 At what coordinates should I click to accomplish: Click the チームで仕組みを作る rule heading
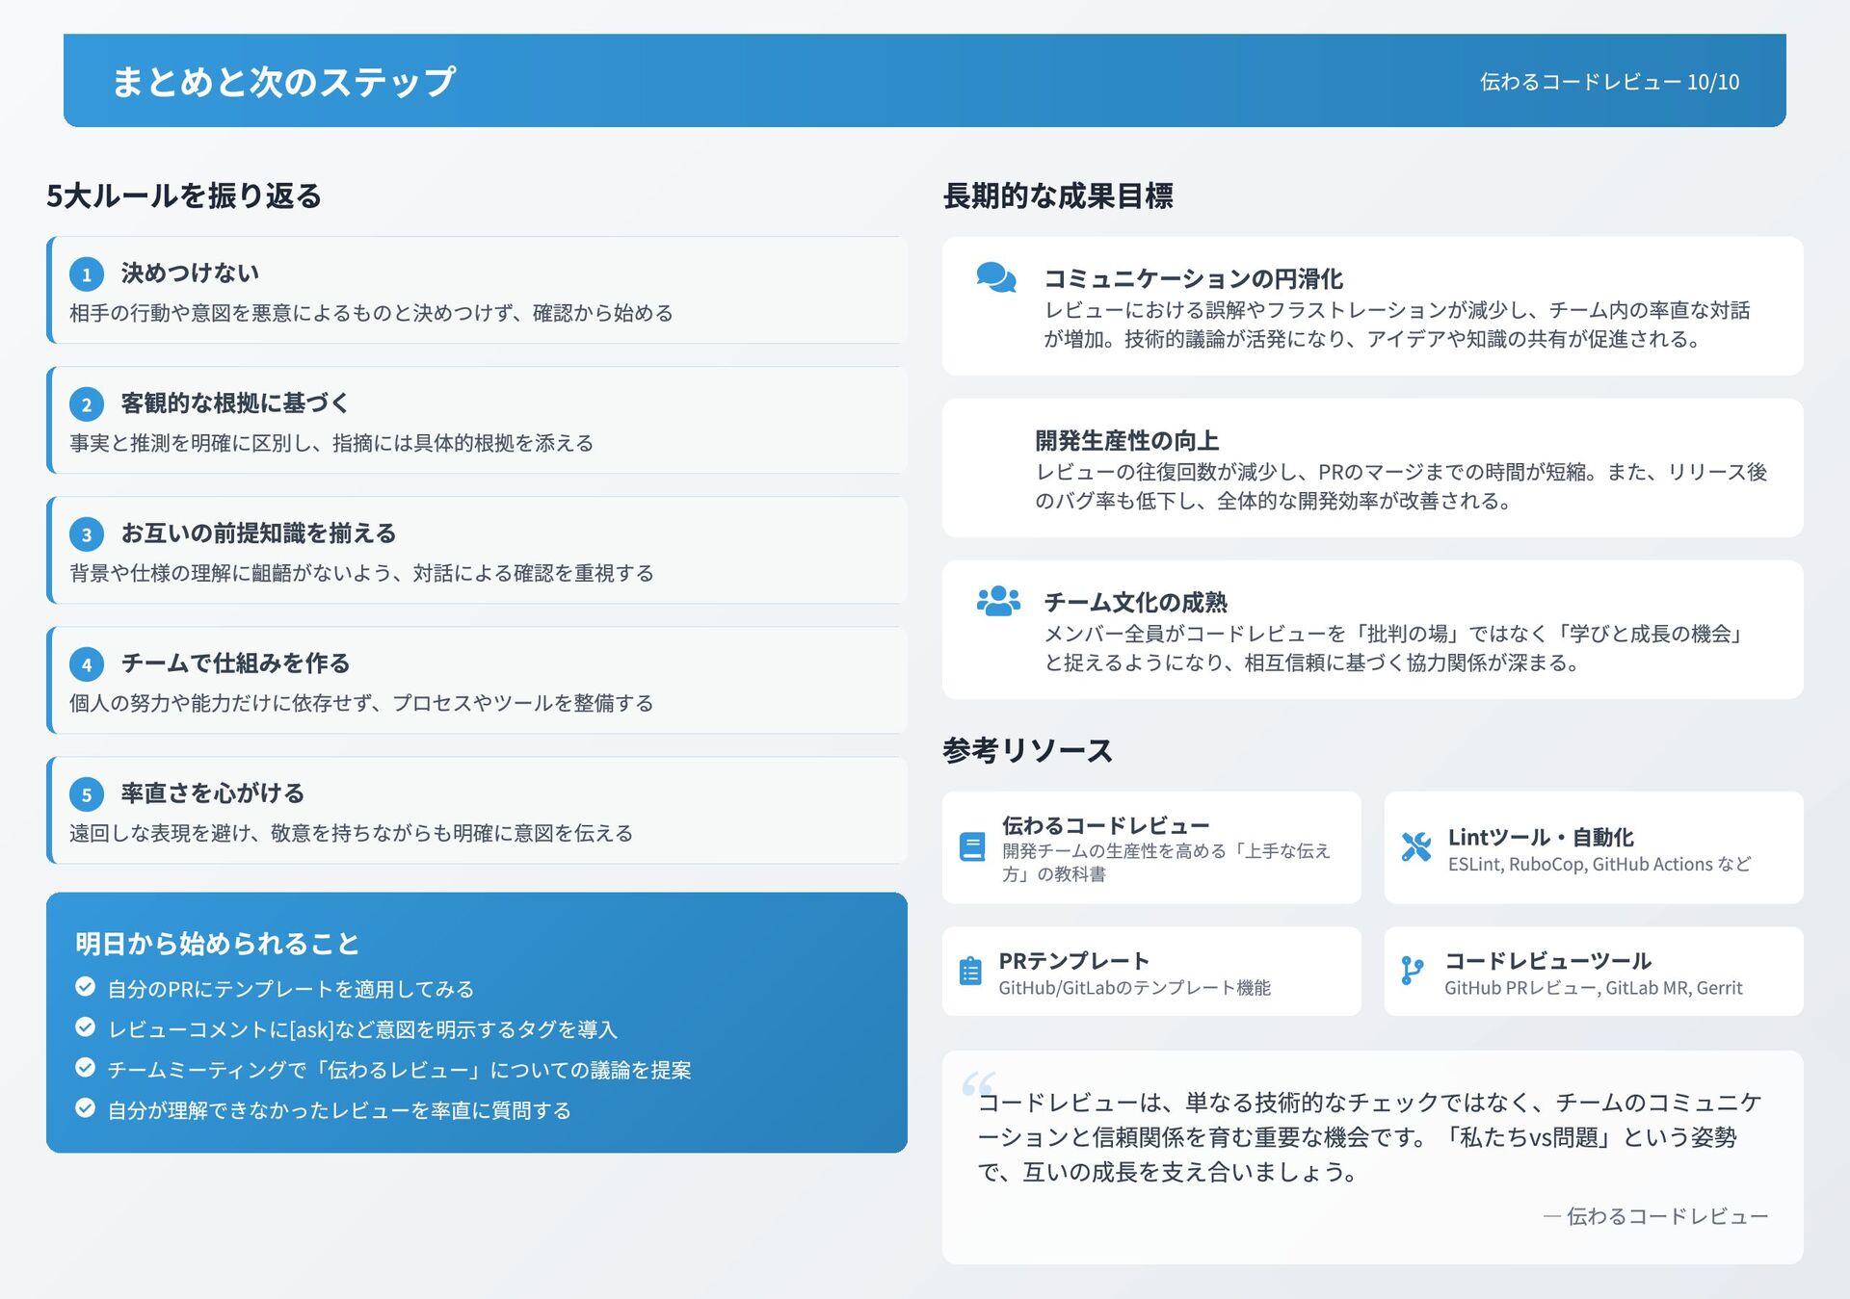pyautogui.click(x=235, y=662)
